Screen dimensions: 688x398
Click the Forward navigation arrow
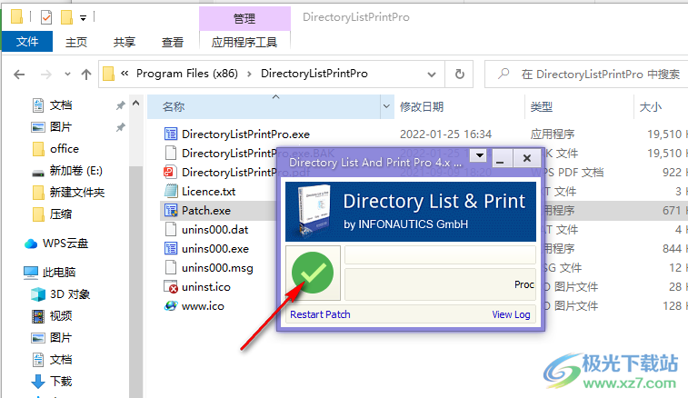point(46,75)
